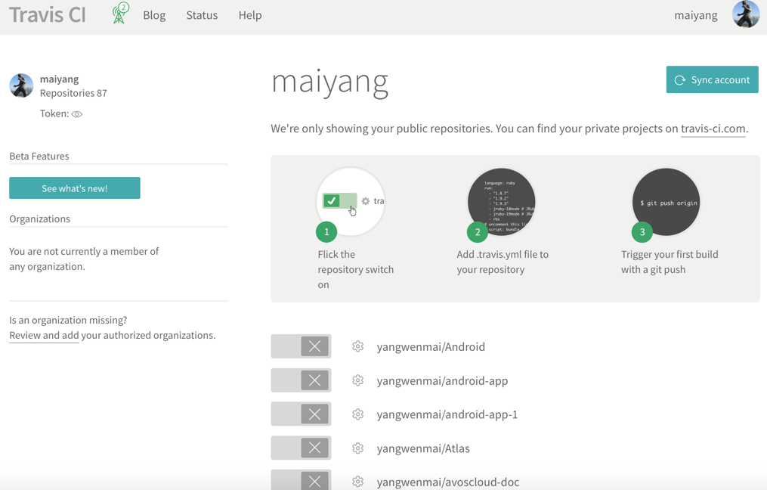Click the 'Token:' label

(54, 113)
